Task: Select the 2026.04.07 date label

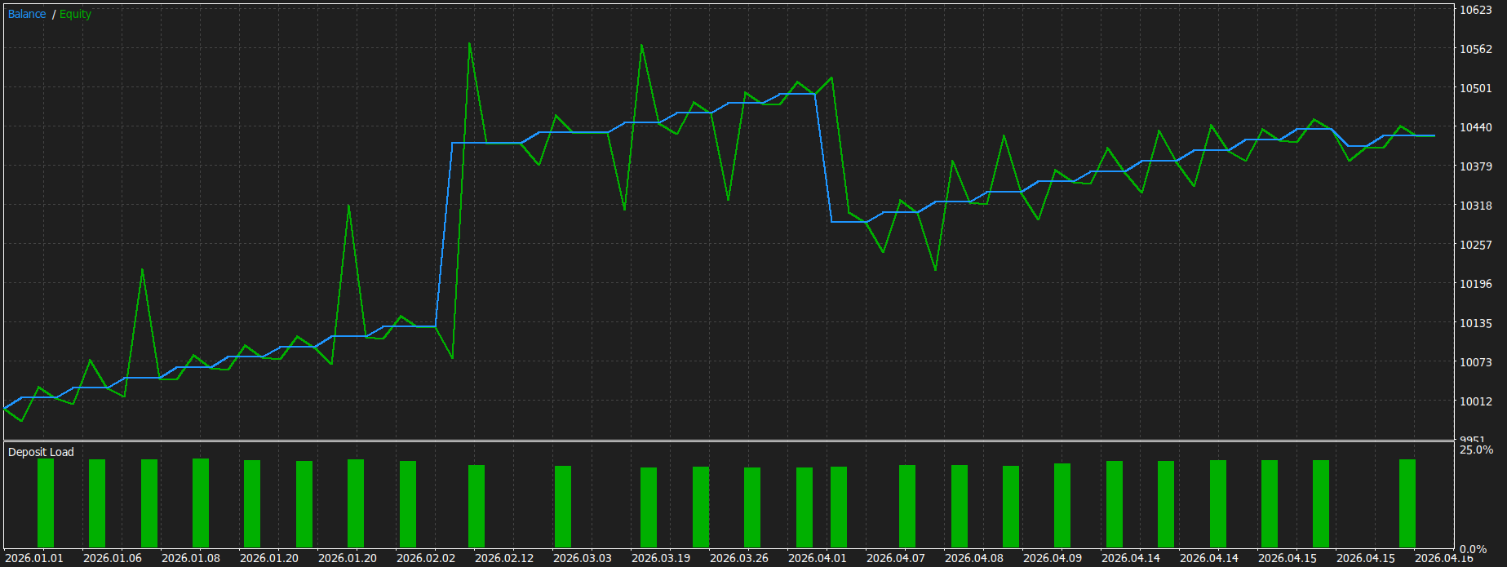Action: coord(896,558)
